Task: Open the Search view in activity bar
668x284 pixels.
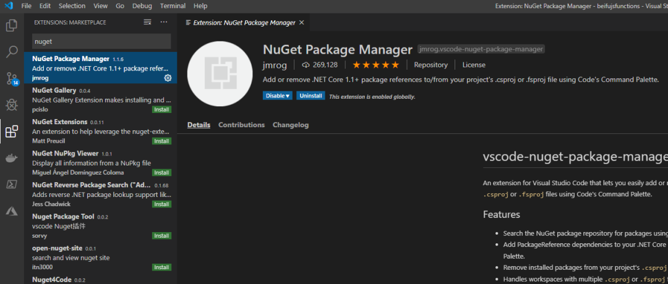Action: point(11,52)
